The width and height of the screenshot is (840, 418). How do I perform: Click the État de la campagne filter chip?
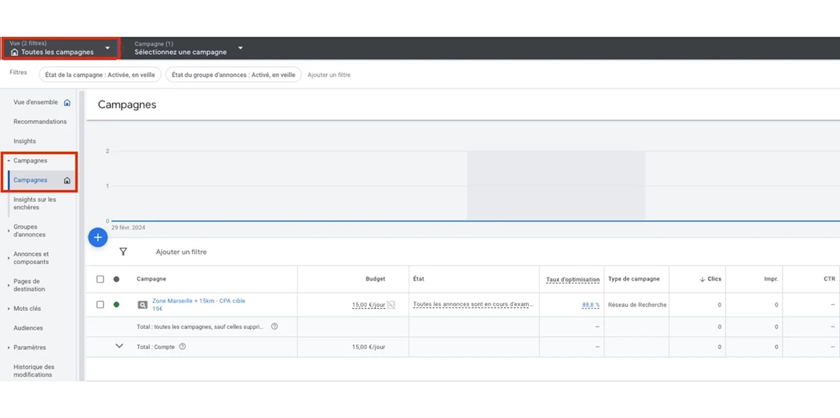coord(100,75)
